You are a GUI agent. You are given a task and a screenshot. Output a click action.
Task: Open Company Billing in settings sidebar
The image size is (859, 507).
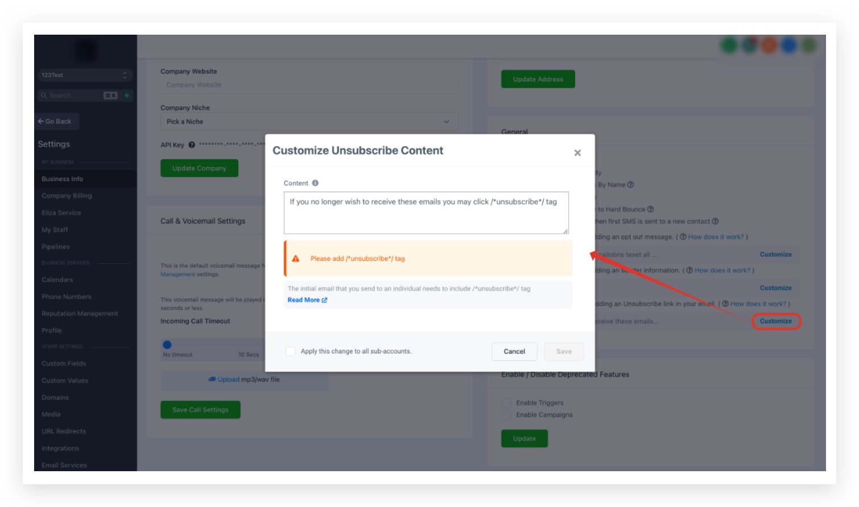pos(67,196)
